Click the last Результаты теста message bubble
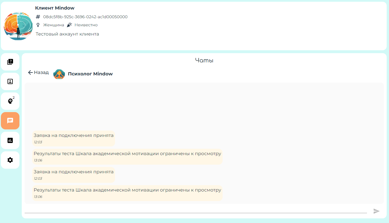 pos(127,193)
